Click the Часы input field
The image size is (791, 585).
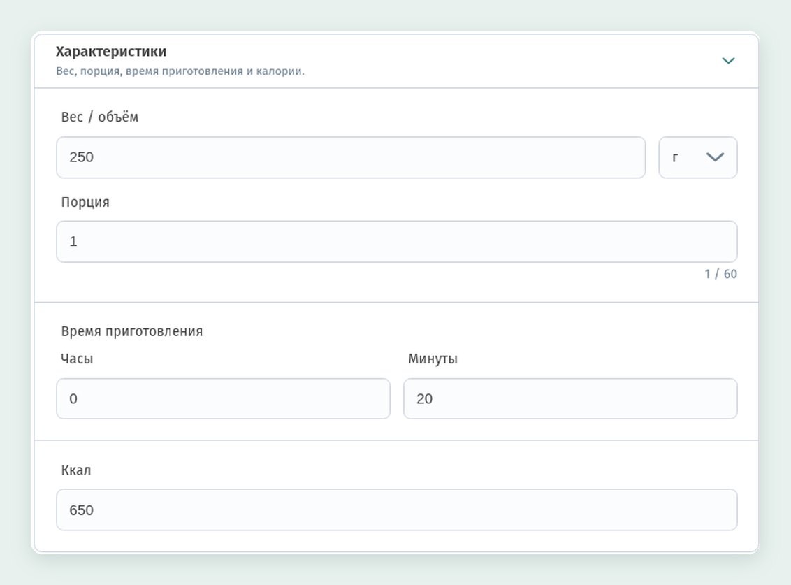point(223,399)
